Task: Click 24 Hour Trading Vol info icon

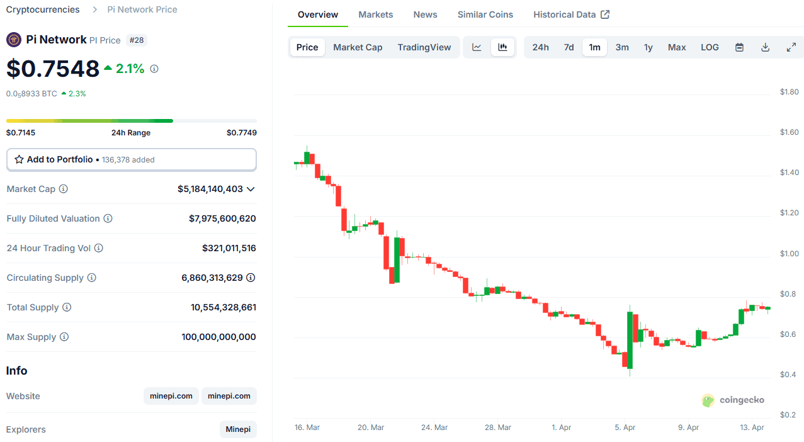Action: tap(99, 248)
